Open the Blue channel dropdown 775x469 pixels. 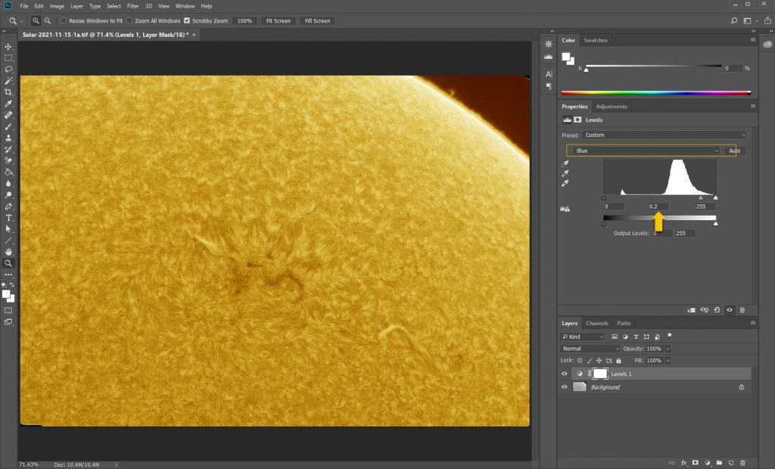(643, 151)
